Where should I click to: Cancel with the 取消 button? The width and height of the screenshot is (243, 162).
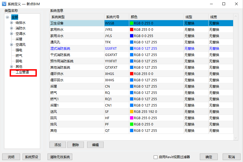231,157
